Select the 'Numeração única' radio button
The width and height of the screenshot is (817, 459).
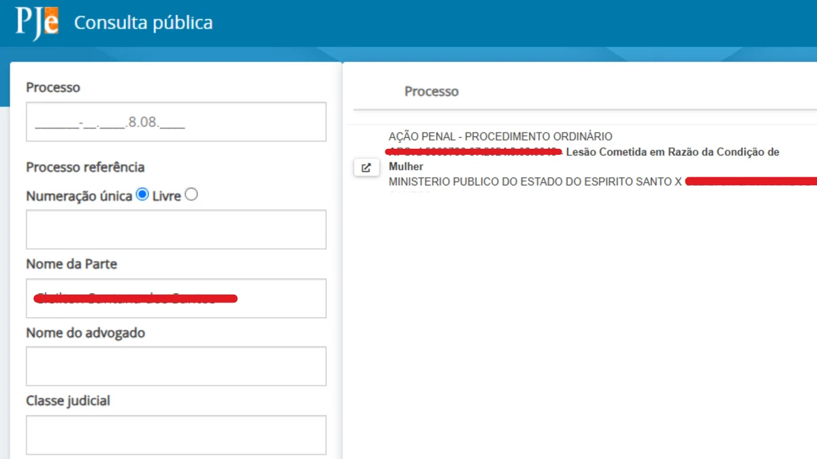pos(142,194)
